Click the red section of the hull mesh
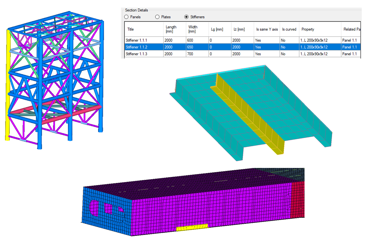 click(x=298, y=200)
